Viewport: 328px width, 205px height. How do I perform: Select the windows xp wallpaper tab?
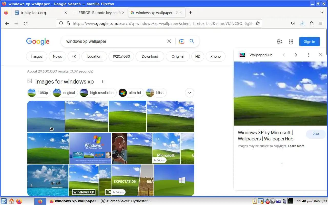[x=157, y=13]
